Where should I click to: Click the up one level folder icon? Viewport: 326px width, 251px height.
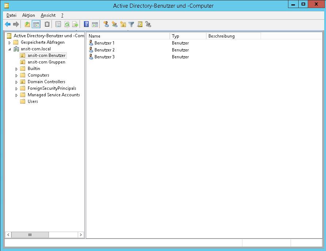click(27, 24)
